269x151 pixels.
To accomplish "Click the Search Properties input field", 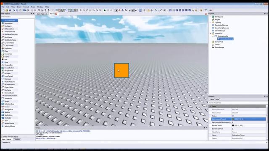I will click(x=237, y=103).
